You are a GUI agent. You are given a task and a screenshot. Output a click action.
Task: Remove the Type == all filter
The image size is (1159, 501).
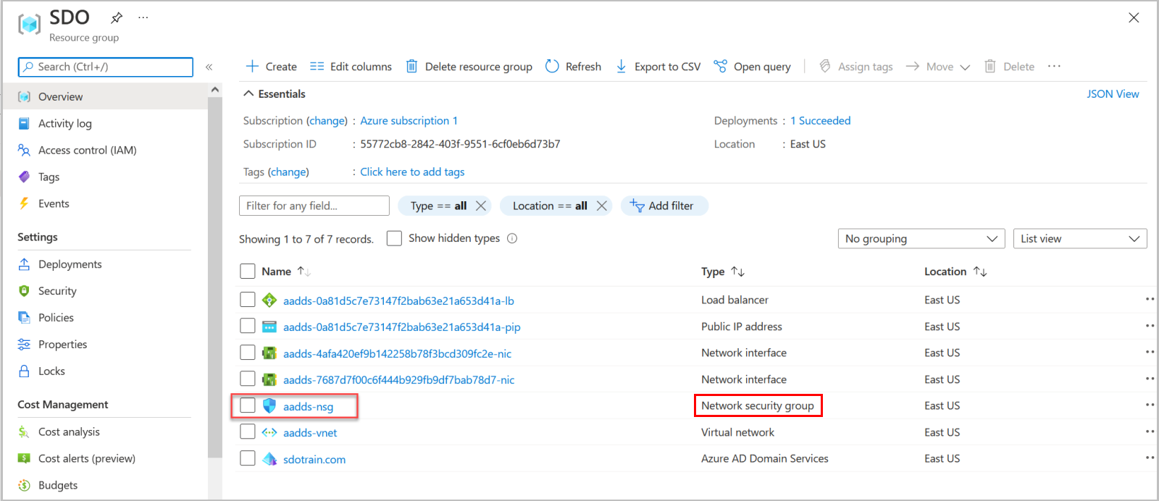point(480,206)
